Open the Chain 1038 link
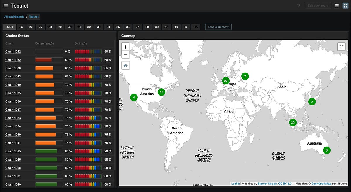This screenshot has width=351, height=192. point(13,68)
